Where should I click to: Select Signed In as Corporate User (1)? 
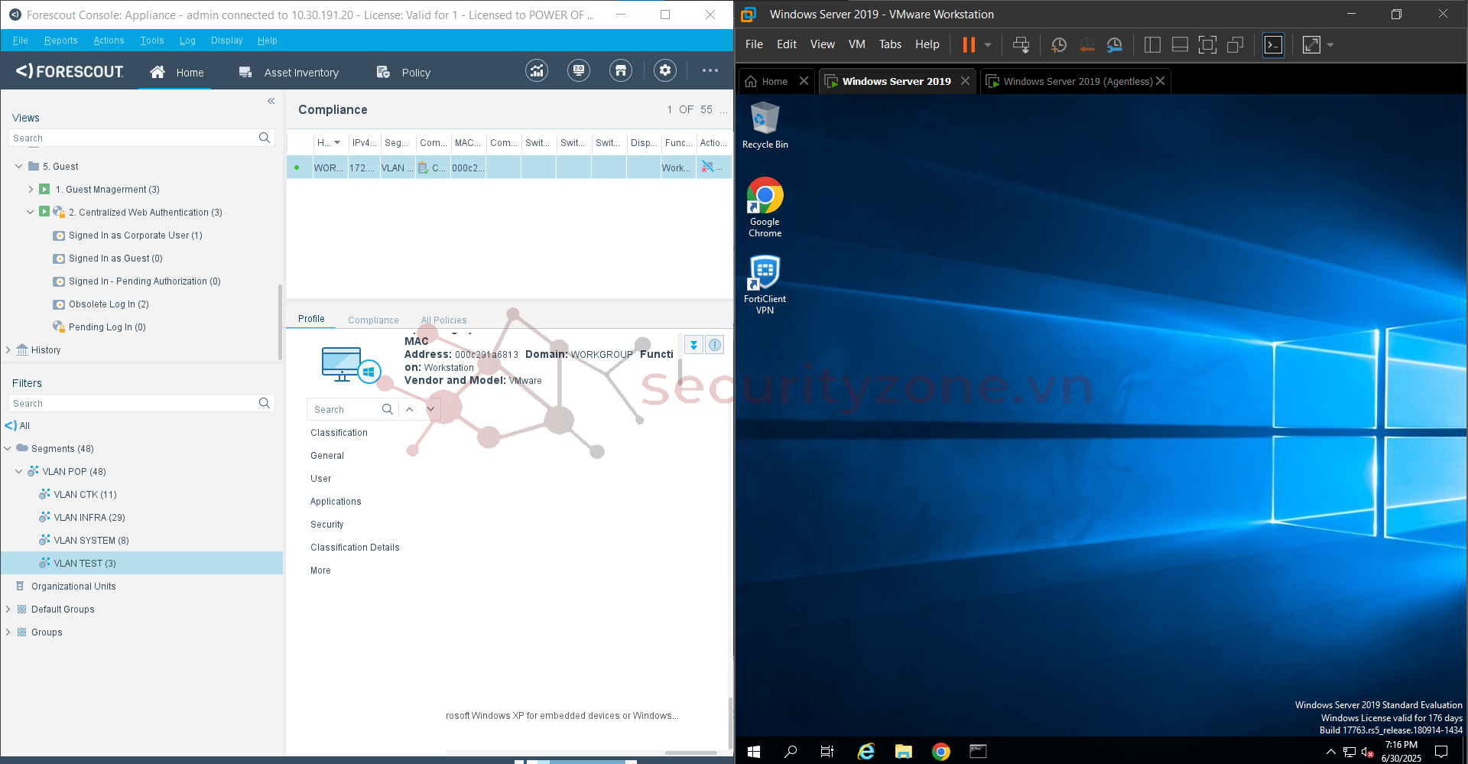[135, 235]
